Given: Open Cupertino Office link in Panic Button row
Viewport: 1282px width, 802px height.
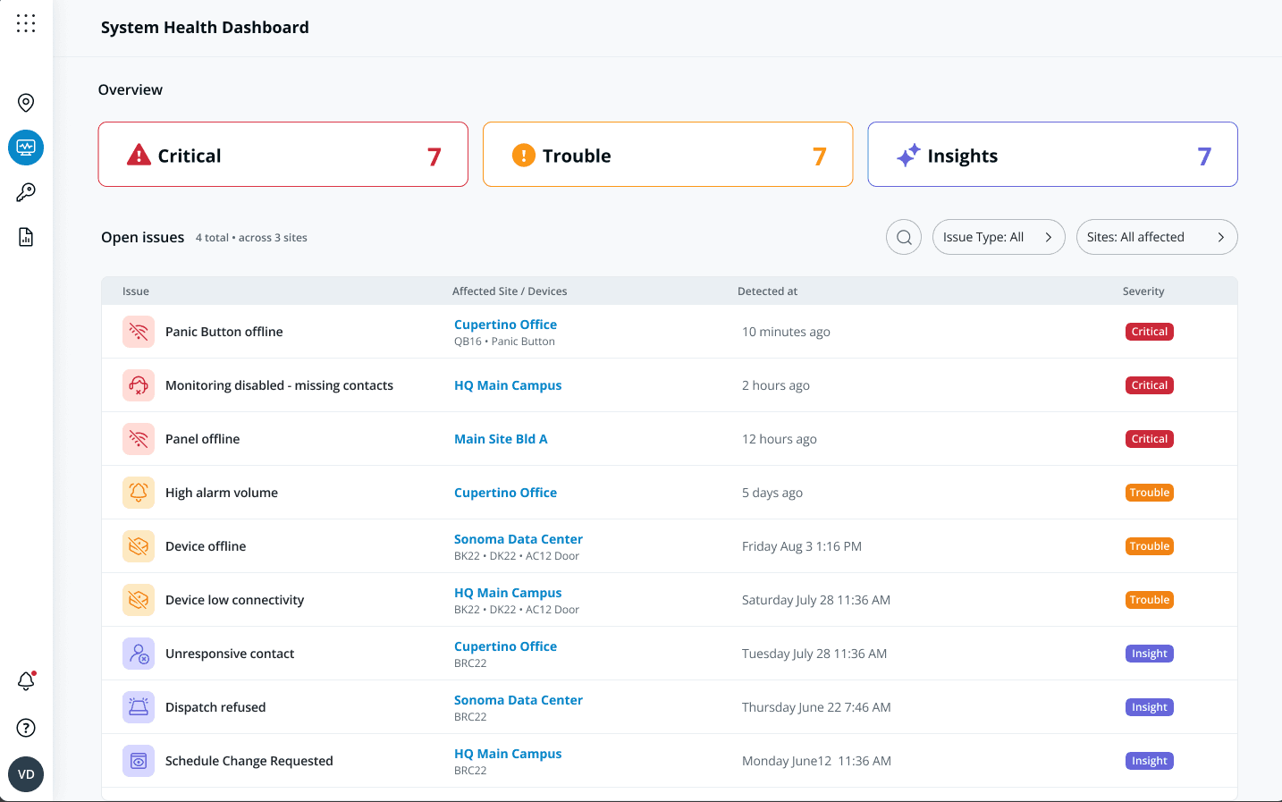Looking at the screenshot, I should tap(505, 325).
